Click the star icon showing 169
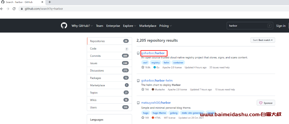This screenshot has height=124, width=289. pyautogui.click(x=143, y=117)
